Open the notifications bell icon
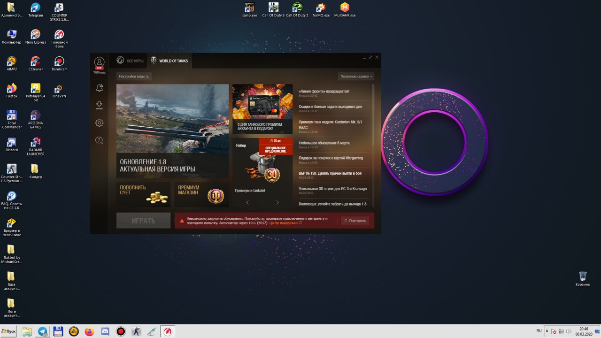 (99, 88)
